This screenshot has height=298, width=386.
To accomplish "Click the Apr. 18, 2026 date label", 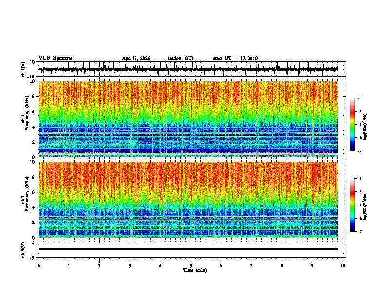I will pos(136,58).
